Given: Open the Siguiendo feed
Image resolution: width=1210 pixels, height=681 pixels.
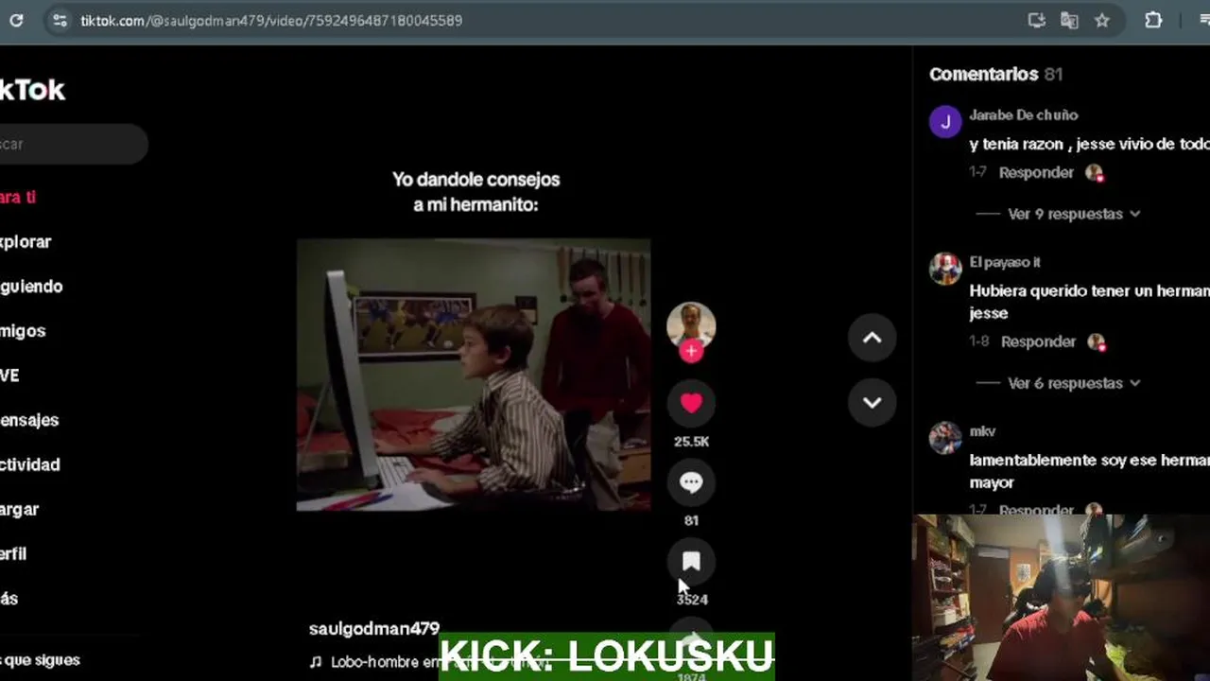Looking at the screenshot, I should [31, 286].
